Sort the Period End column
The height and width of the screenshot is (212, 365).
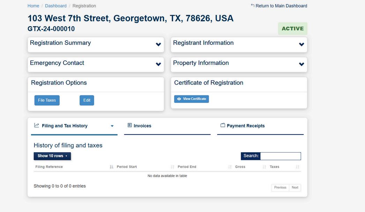tap(230, 167)
